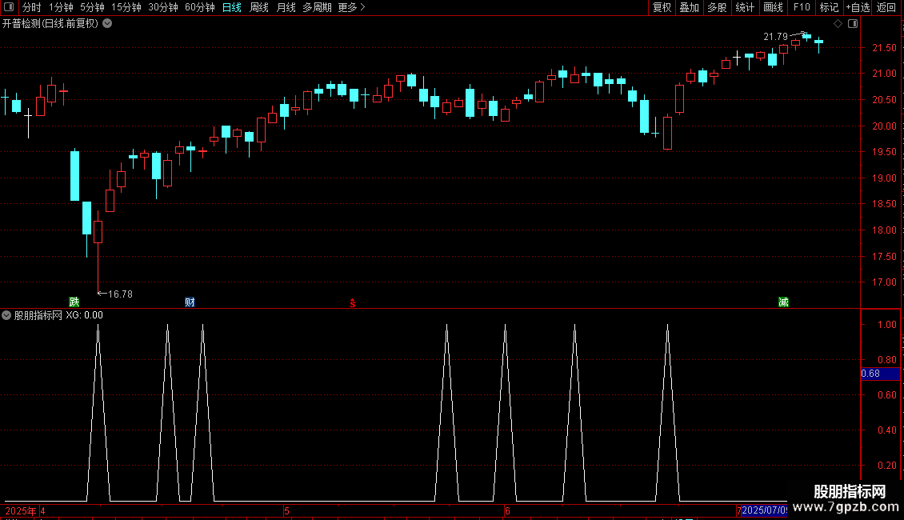Click the green 跌 event marker

pyautogui.click(x=74, y=302)
